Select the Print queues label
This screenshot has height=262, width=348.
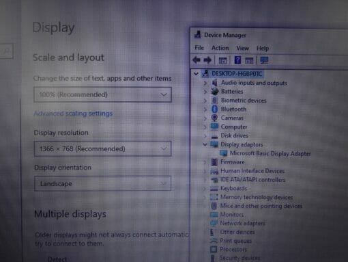(235, 241)
